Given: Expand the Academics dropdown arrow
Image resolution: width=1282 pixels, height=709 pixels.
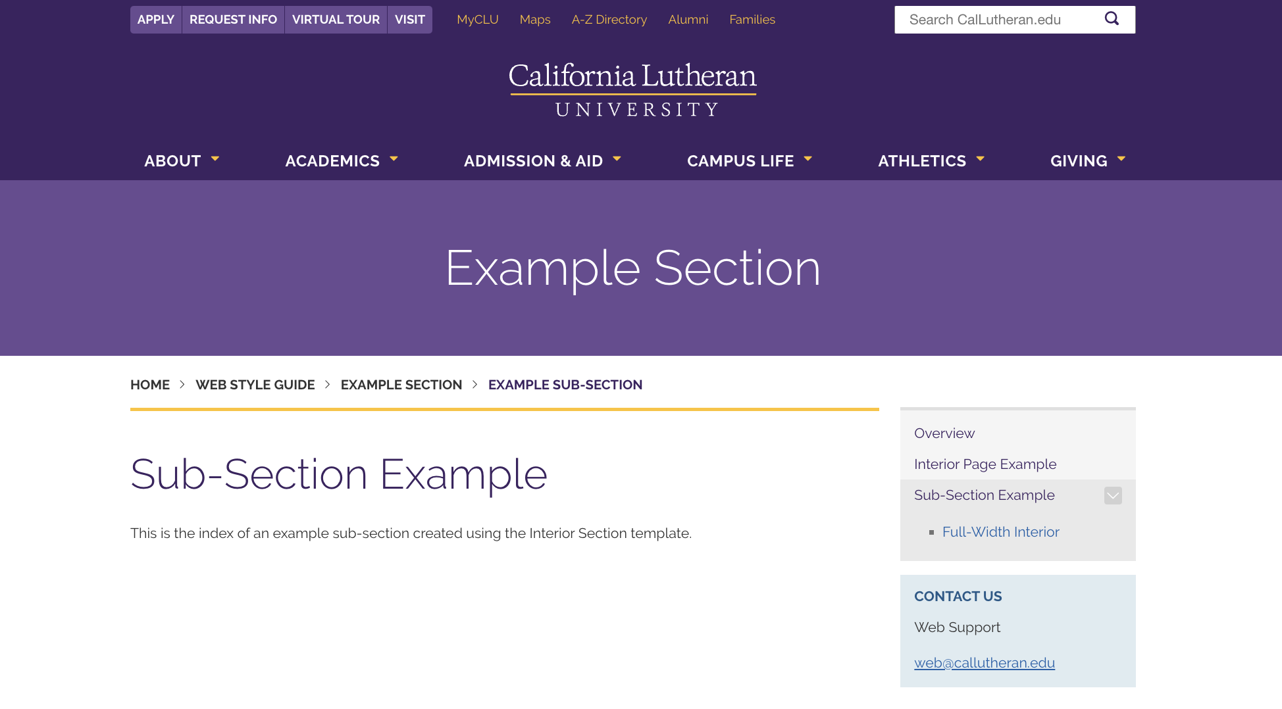Looking at the screenshot, I should tap(394, 159).
